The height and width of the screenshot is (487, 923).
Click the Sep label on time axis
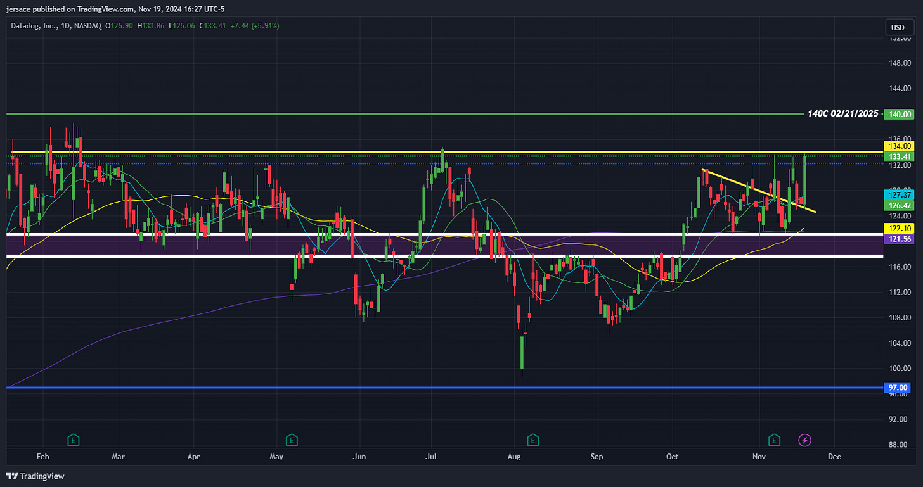pyautogui.click(x=596, y=456)
